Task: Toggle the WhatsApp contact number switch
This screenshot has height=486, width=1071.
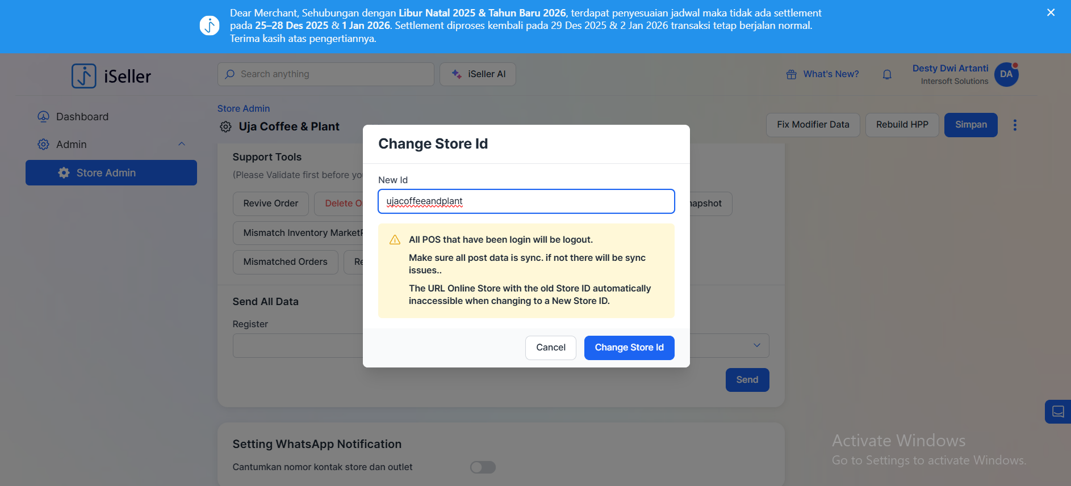Action: pyautogui.click(x=483, y=467)
